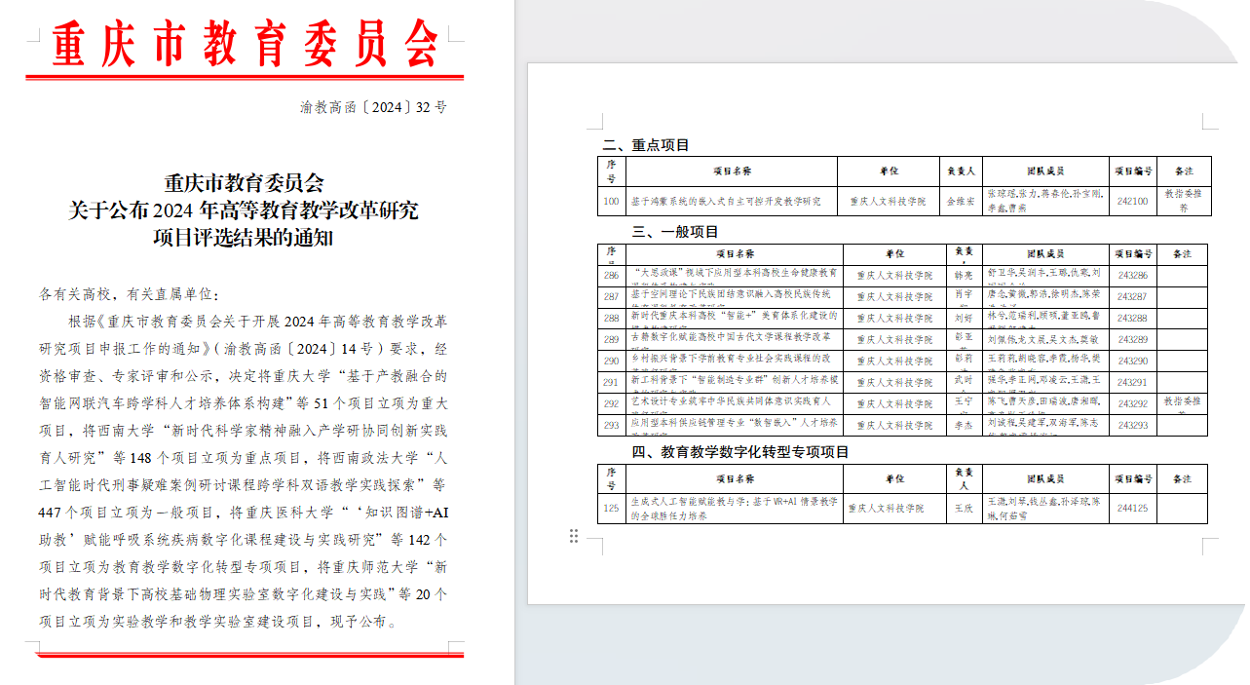1250x685 pixels.
Task: Click sequence number cell 293
Action: click(611, 426)
